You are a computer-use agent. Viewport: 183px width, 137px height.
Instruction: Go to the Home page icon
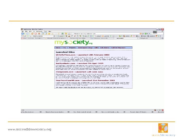39,34
